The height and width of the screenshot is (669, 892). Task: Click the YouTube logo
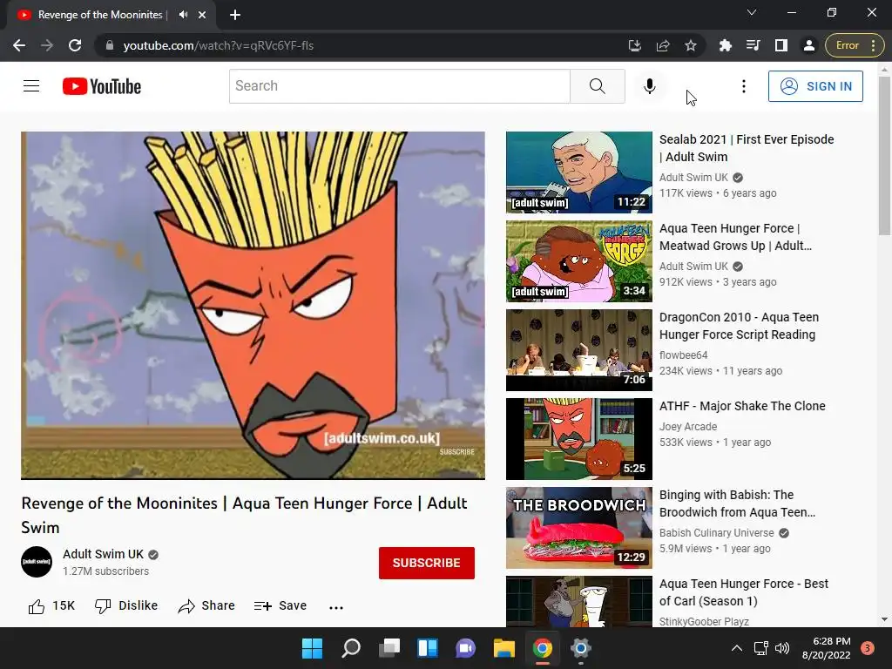(x=102, y=86)
